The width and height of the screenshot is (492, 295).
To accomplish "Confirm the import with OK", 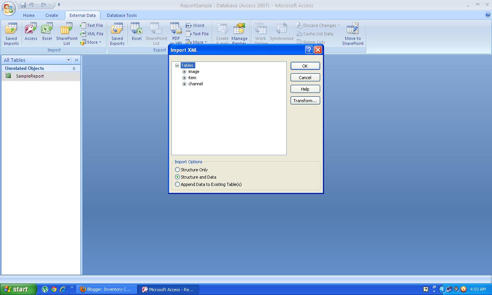I will [x=305, y=66].
